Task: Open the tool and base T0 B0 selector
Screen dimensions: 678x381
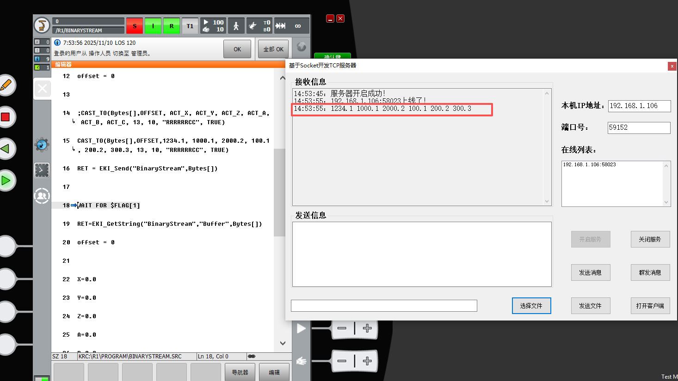Action: 259,26
